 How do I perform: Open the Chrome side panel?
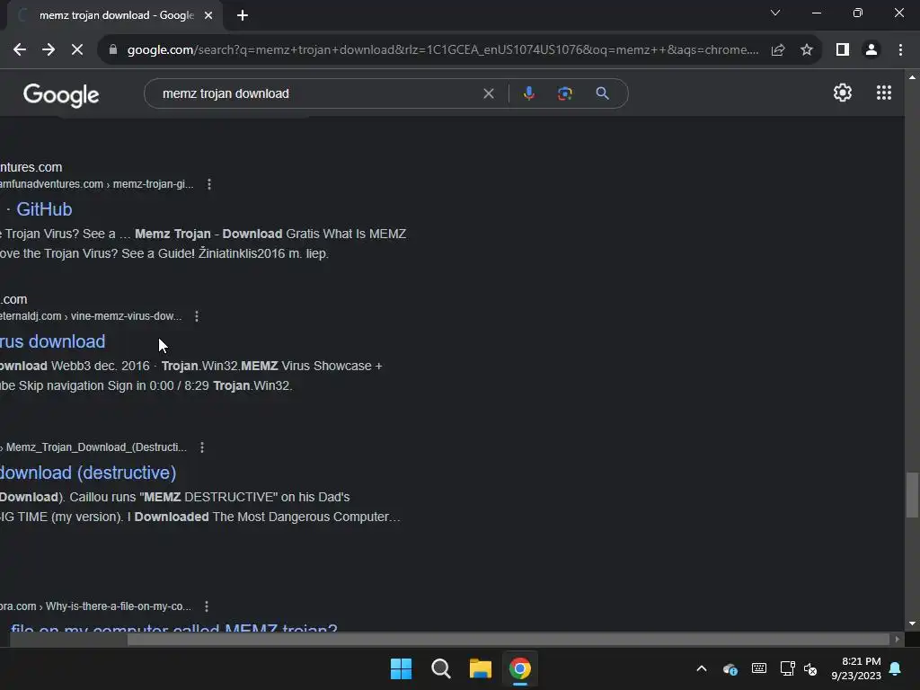click(843, 50)
